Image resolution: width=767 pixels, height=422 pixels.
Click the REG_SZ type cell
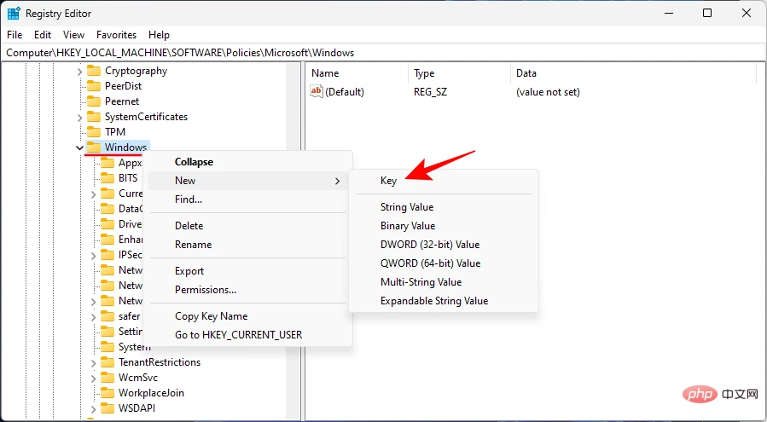pyautogui.click(x=431, y=92)
